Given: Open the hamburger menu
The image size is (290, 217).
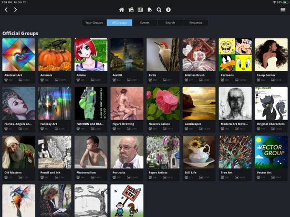Looking at the screenshot, I should [283, 9].
